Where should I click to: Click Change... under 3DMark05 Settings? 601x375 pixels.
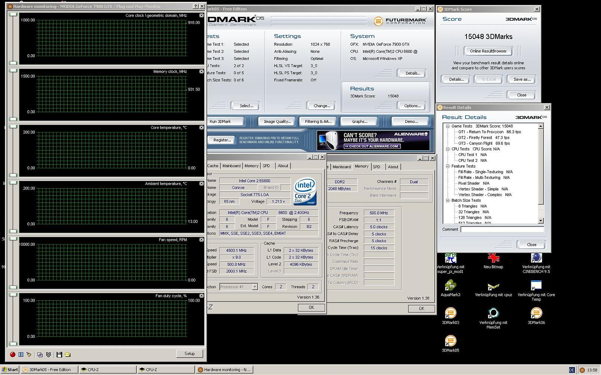click(322, 106)
